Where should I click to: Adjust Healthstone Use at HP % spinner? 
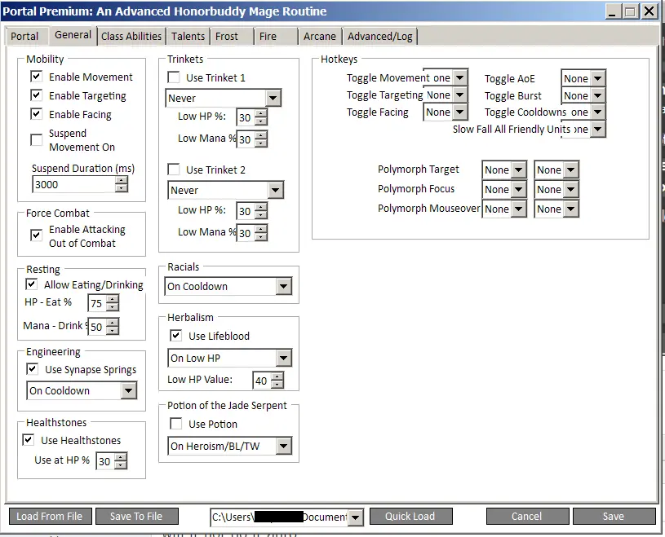click(121, 461)
